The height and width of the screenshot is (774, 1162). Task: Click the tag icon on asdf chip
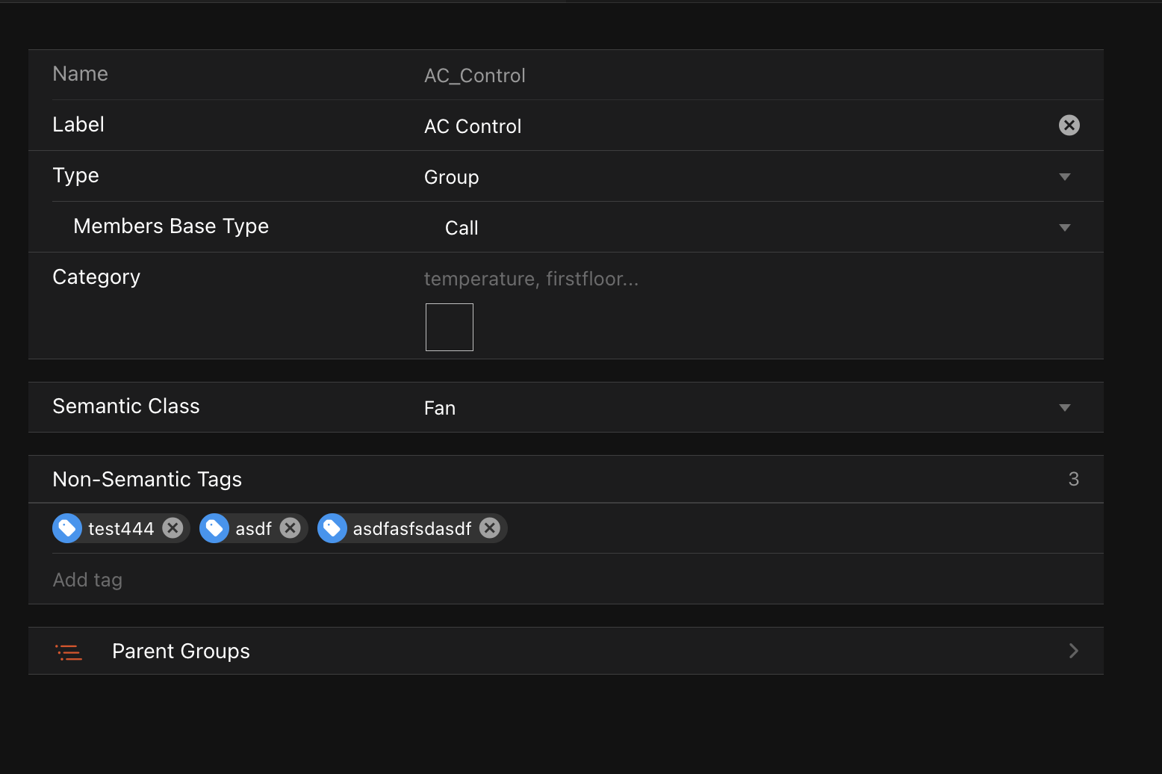click(x=214, y=528)
